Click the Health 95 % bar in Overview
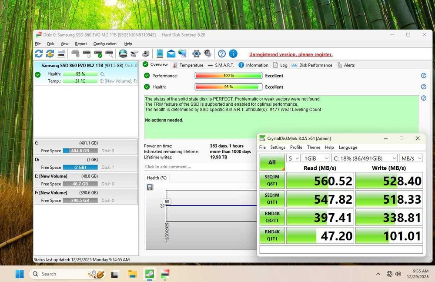 (228, 87)
